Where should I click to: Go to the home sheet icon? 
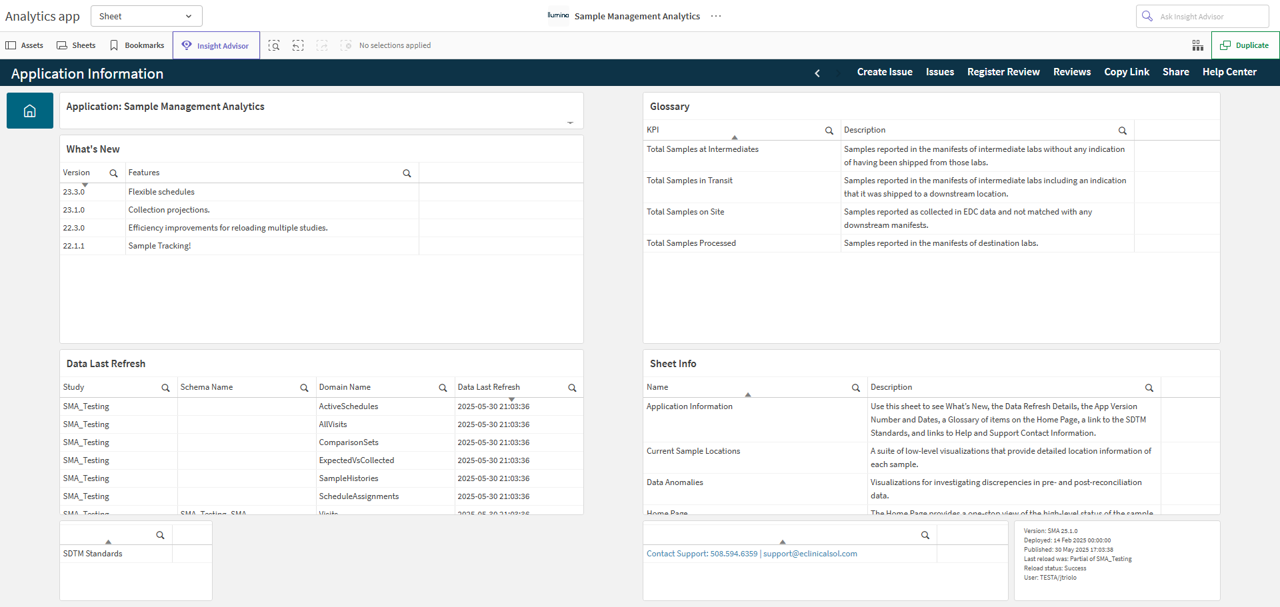[30, 111]
